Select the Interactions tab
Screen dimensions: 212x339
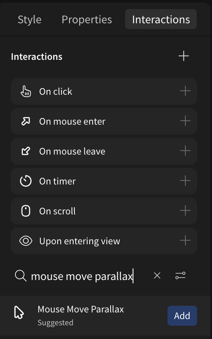161,19
